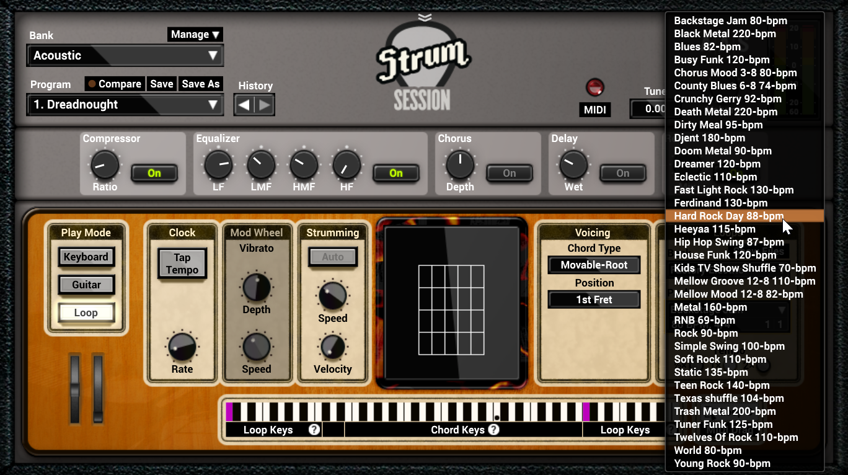The width and height of the screenshot is (848, 475).
Task: Click the Vibrato Speed knob
Action: 257,347
